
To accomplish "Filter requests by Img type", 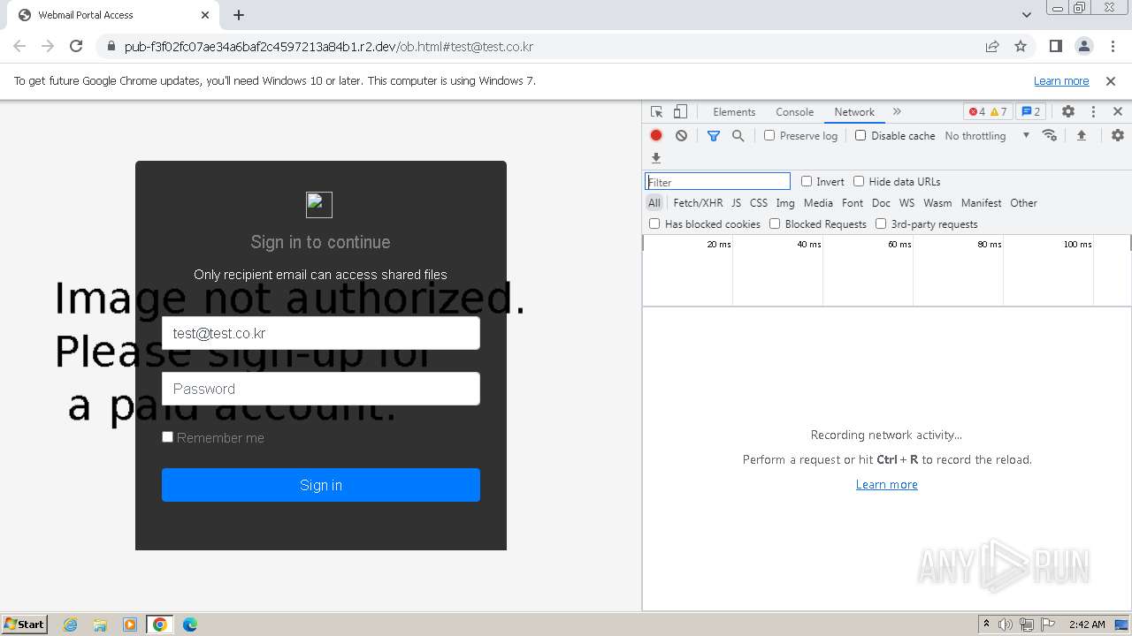I will (x=785, y=203).
